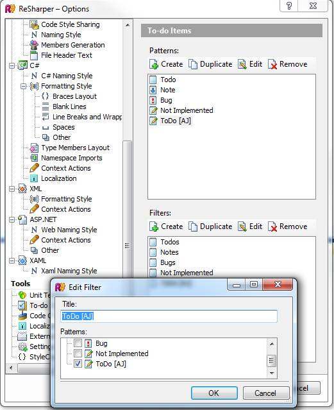Select the Bugs filter
Image resolution: width=334 pixels, height=410 pixels.
[162, 262]
